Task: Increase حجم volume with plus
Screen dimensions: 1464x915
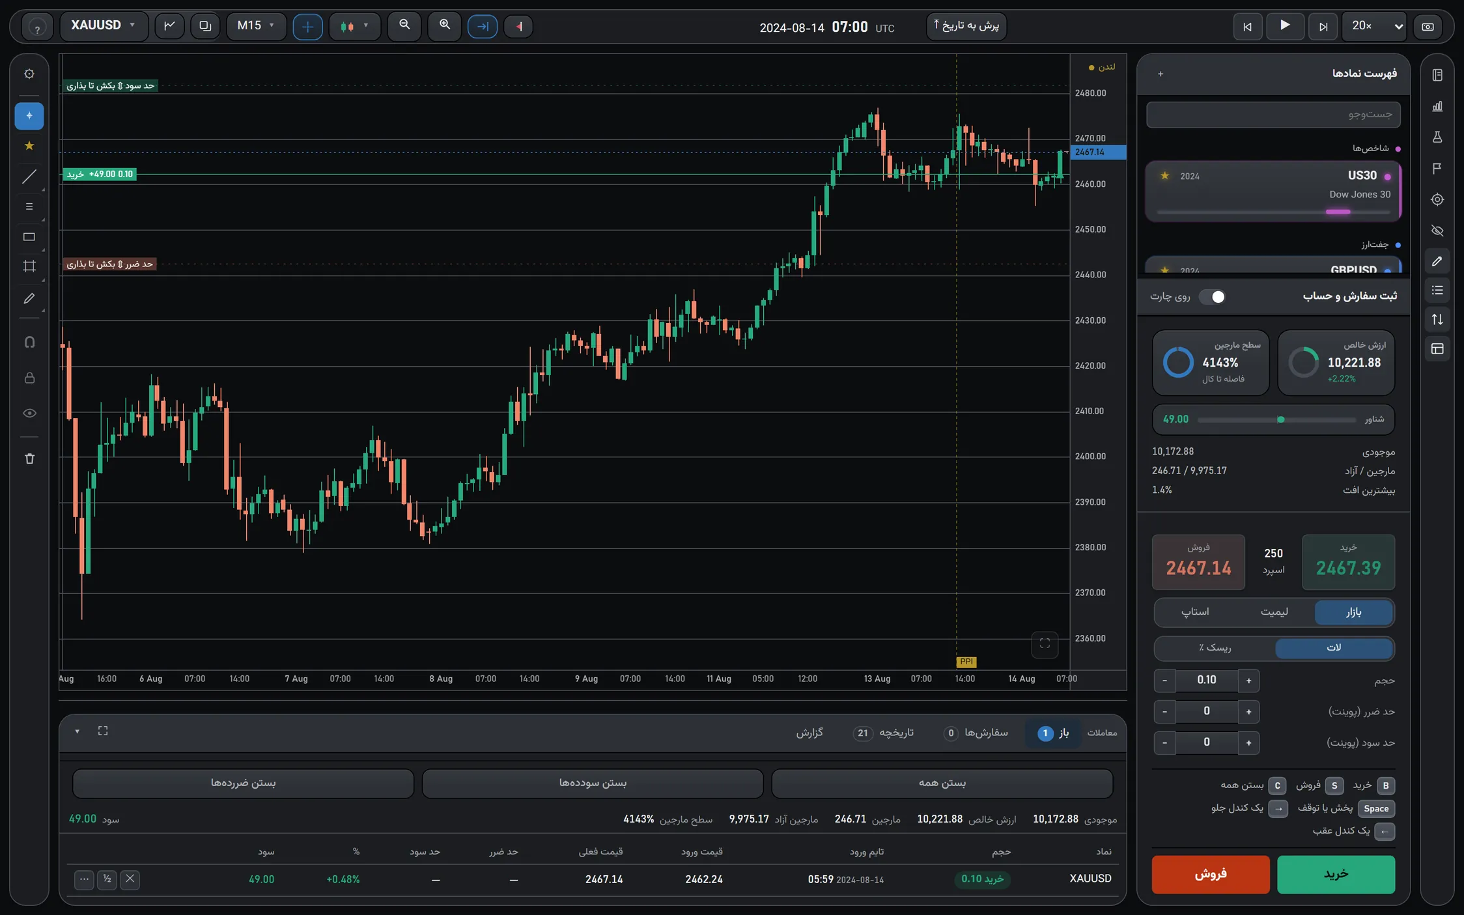Action: [x=1248, y=681]
